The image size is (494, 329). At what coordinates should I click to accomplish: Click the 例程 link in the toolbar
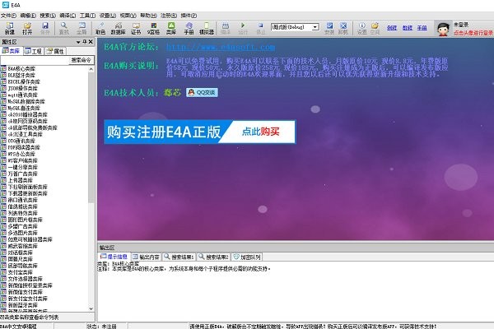[392, 28]
